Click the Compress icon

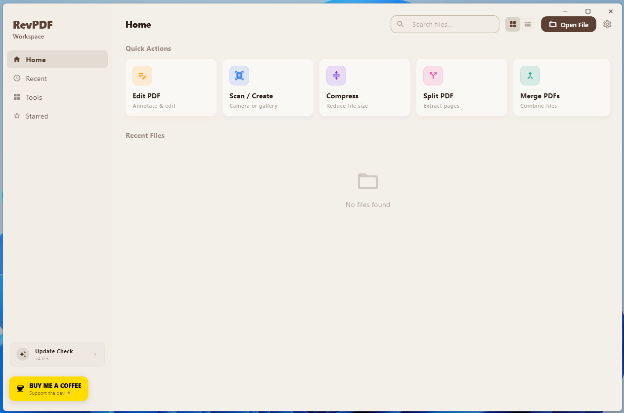point(336,76)
